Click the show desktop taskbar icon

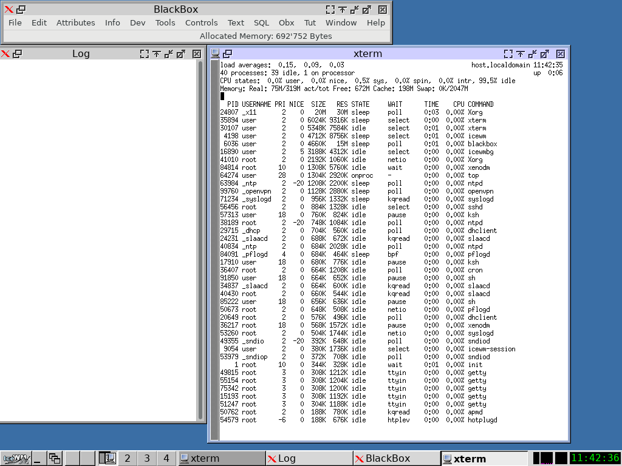pyautogui.click(x=38, y=458)
